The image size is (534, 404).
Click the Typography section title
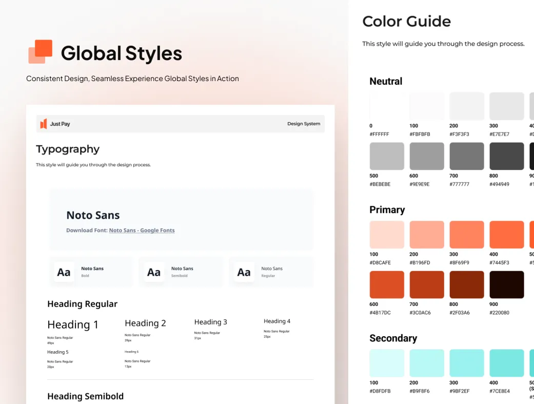tap(68, 149)
